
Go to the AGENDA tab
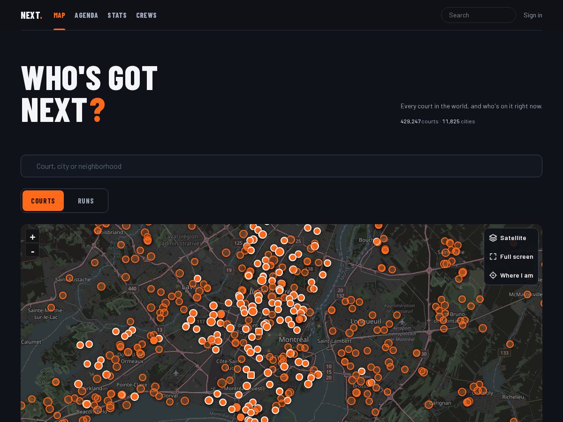pyautogui.click(x=86, y=15)
